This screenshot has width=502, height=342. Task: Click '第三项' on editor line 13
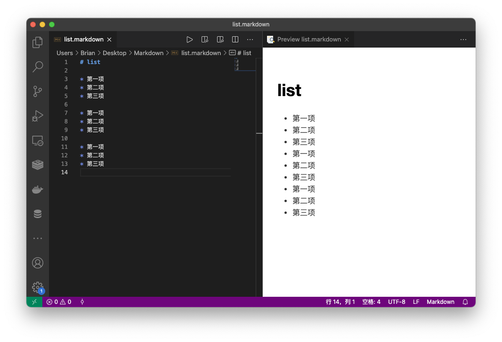(x=96, y=163)
